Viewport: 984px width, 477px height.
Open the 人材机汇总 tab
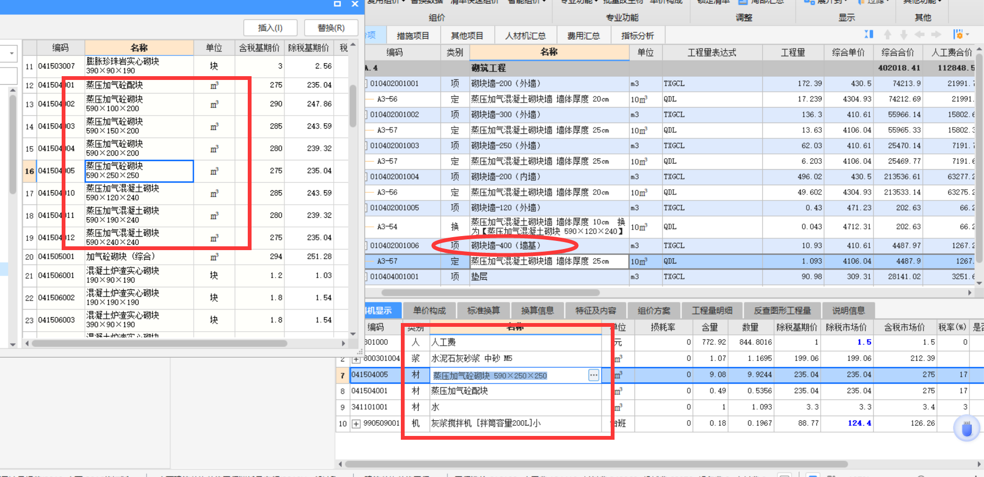pos(525,36)
